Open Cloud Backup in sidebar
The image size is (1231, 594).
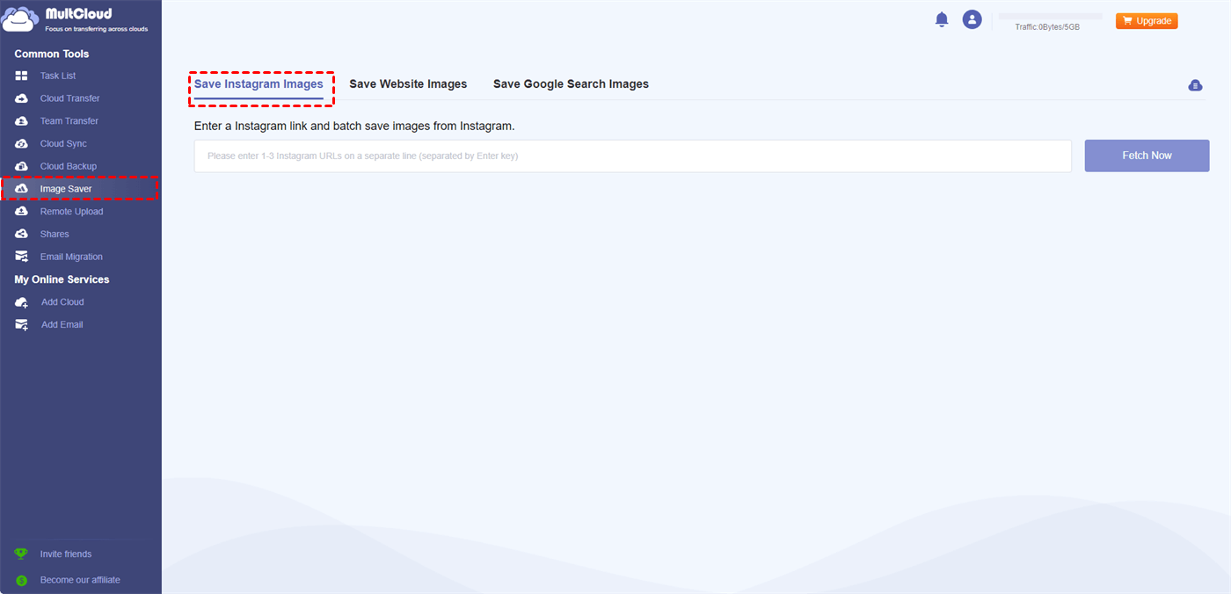coord(69,166)
